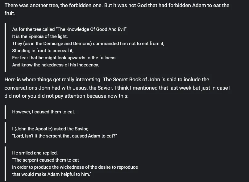Viewport: 249px width, 182px height.
Task: Click the opening paragraph about the forbidden tree
Action: [x=117, y=9]
